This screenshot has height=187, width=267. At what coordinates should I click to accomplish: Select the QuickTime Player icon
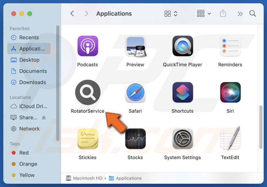(183, 46)
